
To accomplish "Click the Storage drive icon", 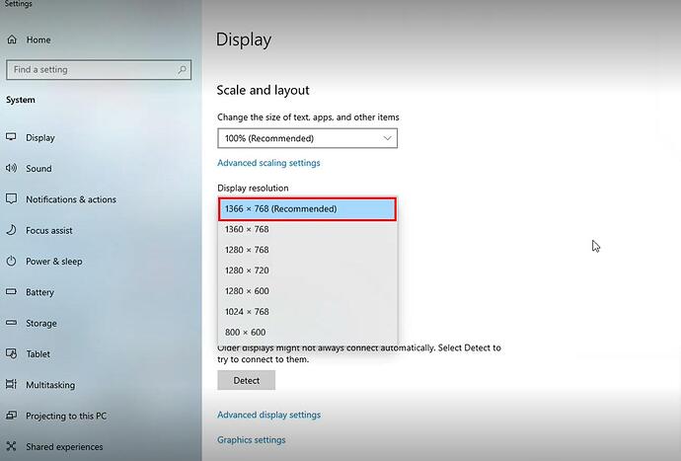I will 11,323.
